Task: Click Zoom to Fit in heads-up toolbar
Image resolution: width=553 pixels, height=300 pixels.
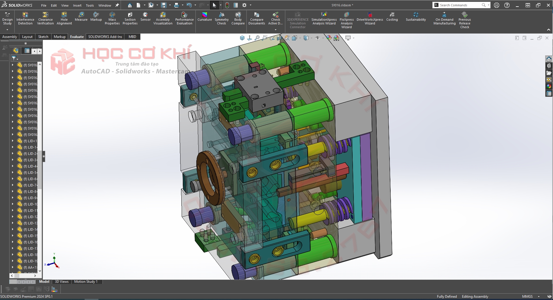Action: (x=257, y=38)
